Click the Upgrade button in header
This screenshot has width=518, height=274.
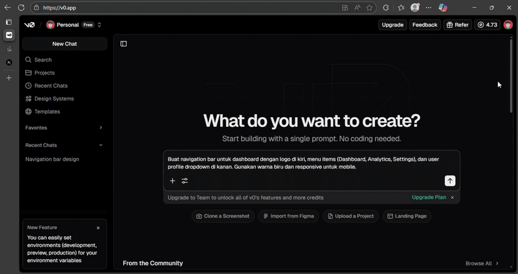[x=392, y=25]
